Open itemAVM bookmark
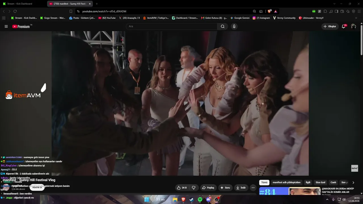363x204 pixels. point(156,18)
